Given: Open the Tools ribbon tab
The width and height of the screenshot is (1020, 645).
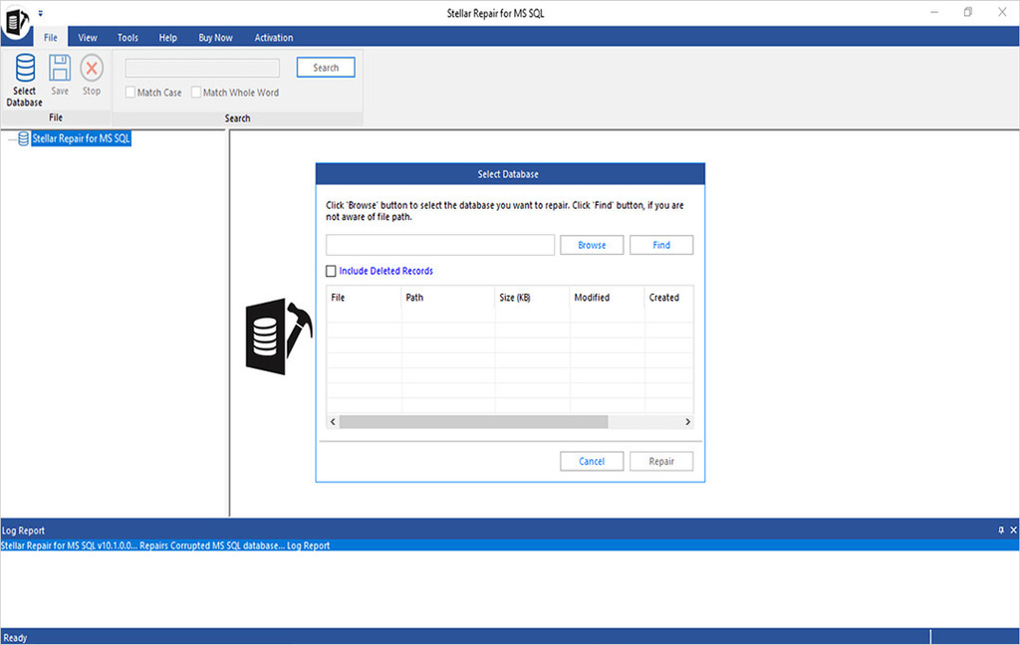Looking at the screenshot, I should point(127,37).
